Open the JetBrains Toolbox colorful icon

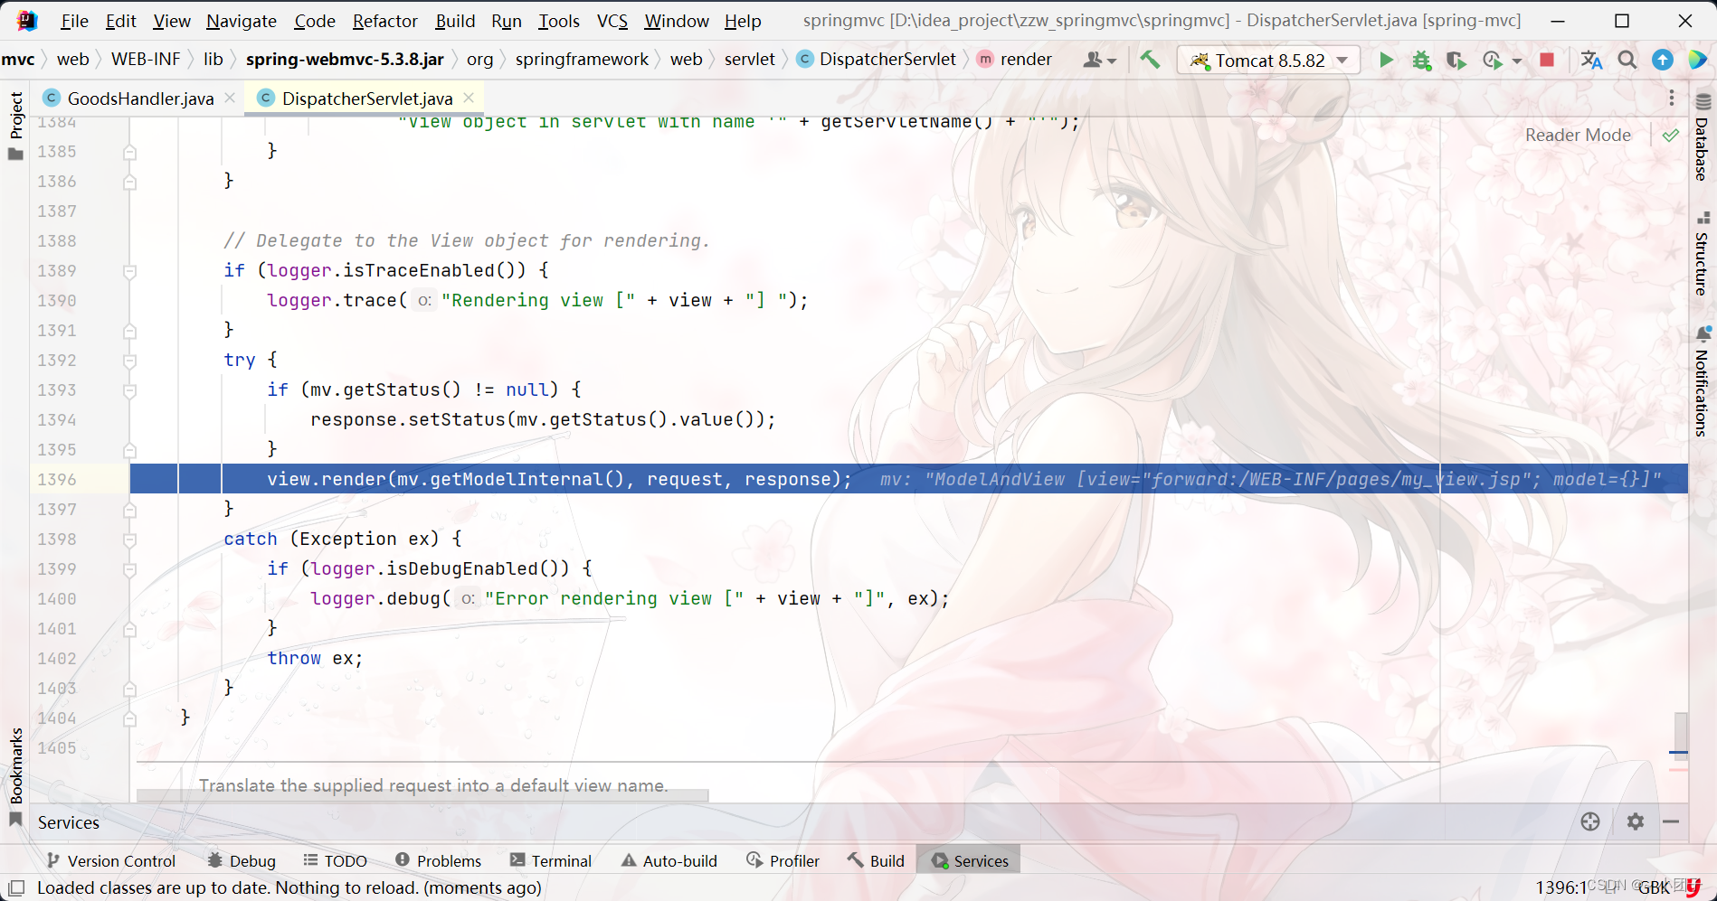pyautogui.click(x=1697, y=60)
